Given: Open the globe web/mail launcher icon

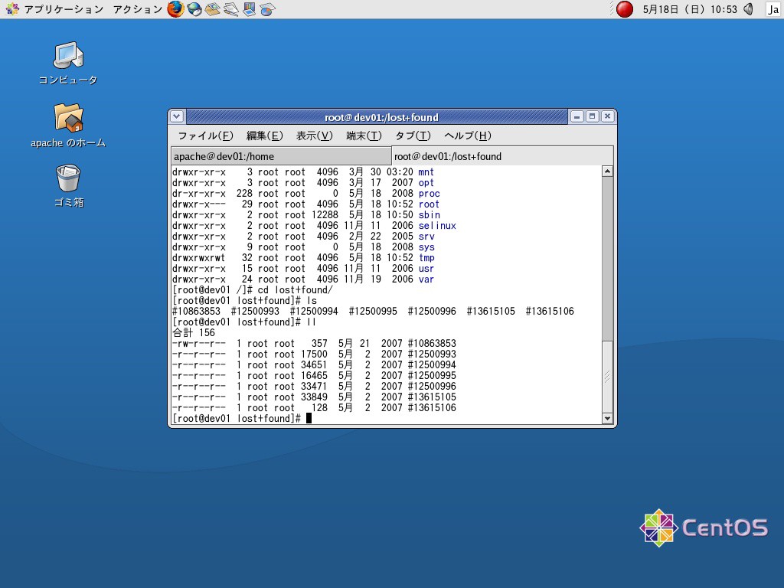Looking at the screenshot, I should [194, 9].
